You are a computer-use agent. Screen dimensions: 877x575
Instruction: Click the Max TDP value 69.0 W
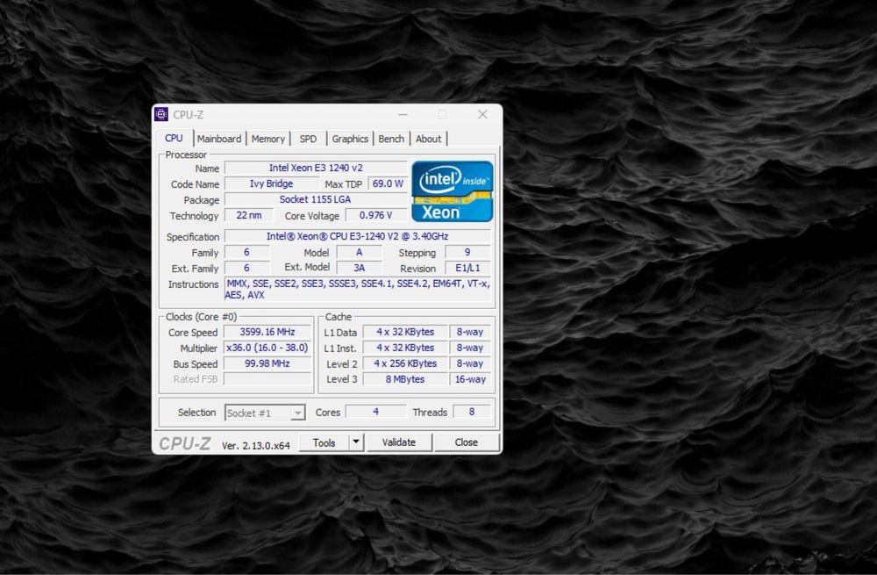pos(388,183)
